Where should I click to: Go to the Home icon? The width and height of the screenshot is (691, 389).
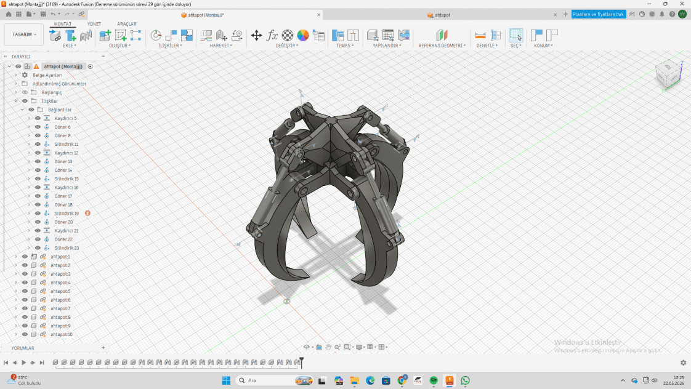9,15
